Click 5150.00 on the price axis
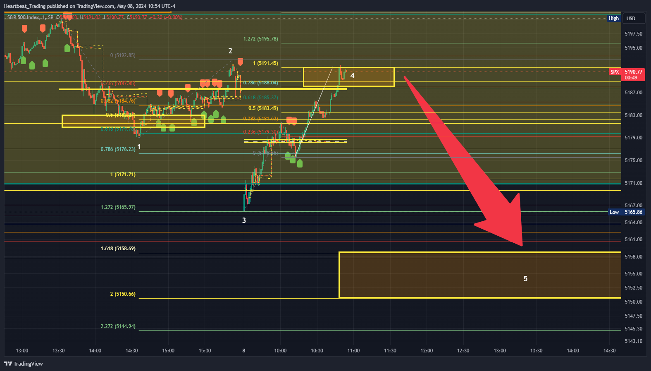 tap(634, 302)
